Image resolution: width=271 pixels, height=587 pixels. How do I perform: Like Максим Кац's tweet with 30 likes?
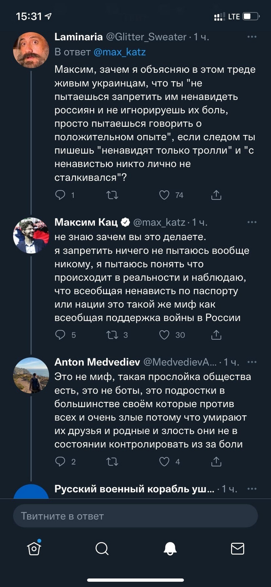(x=165, y=335)
